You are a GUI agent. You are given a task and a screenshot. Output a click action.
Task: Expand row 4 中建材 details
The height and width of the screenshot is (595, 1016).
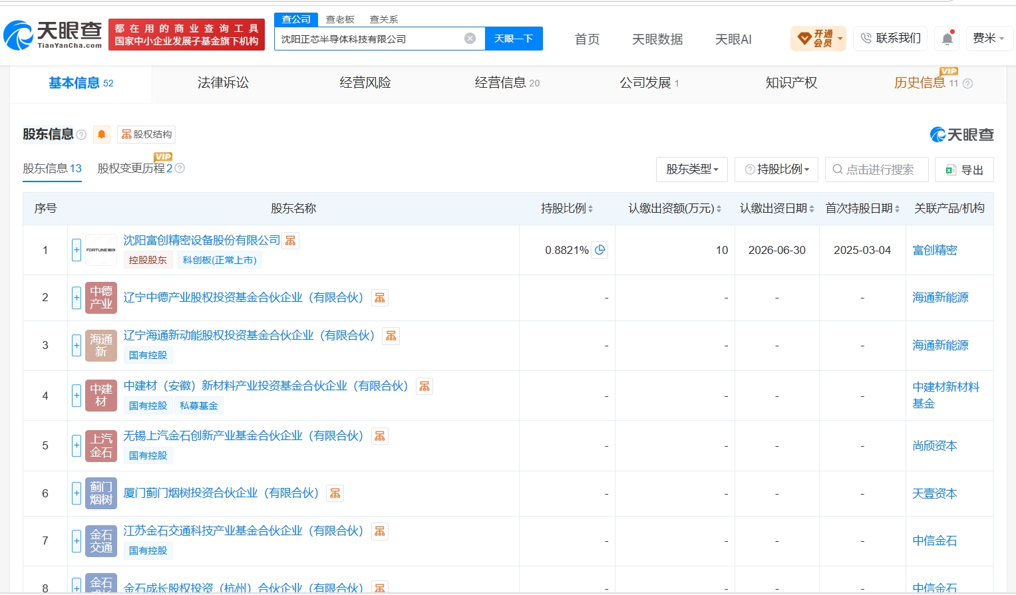77,396
